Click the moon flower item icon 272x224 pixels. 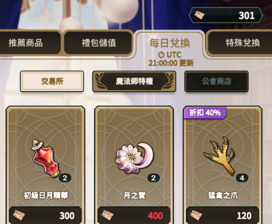(x=135, y=158)
